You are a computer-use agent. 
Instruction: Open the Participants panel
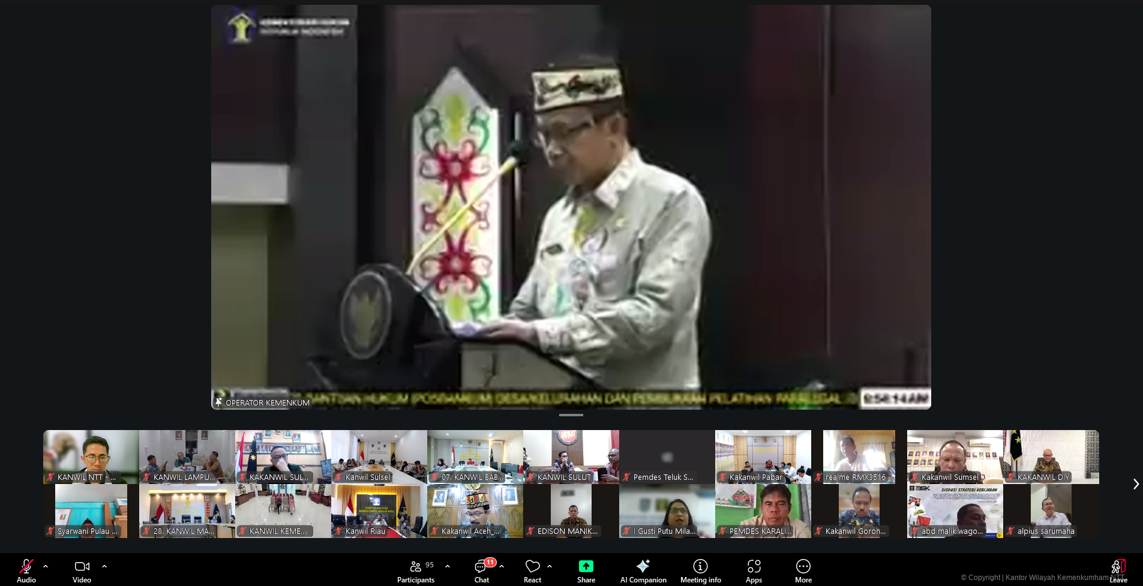[x=415, y=570]
